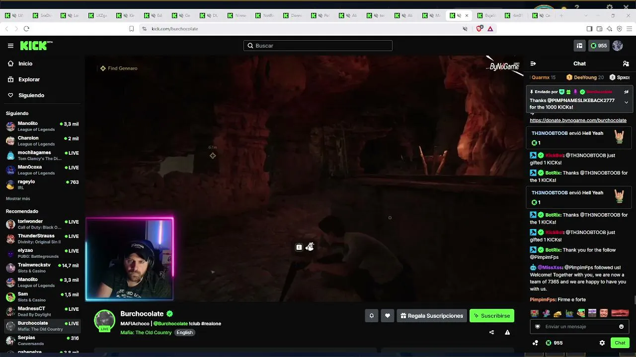Open KICKs balance 955 in header
The width and height of the screenshot is (636, 357).
[598, 46]
